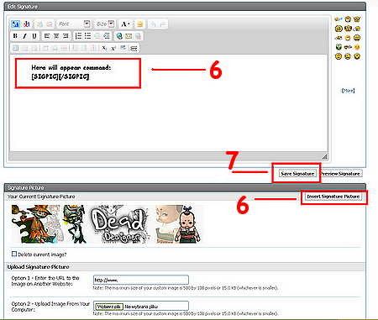Click the Wybierz plik file chooser button
The width and height of the screenshot is (378, 320).
point(108,307)
